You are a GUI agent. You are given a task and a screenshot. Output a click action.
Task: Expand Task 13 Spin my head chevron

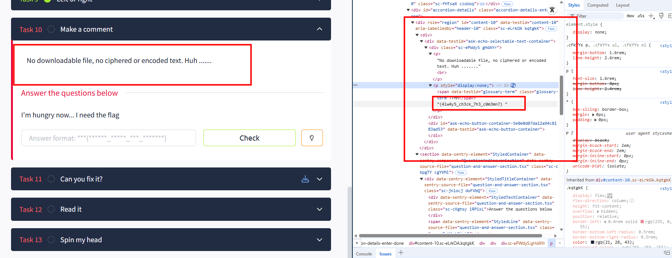point(319,240)
